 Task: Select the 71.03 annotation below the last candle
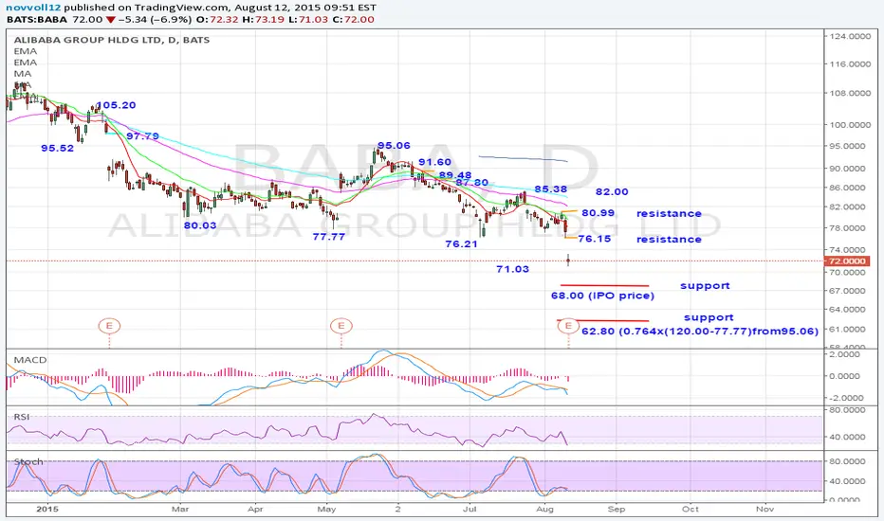click(x=512, y=269)
